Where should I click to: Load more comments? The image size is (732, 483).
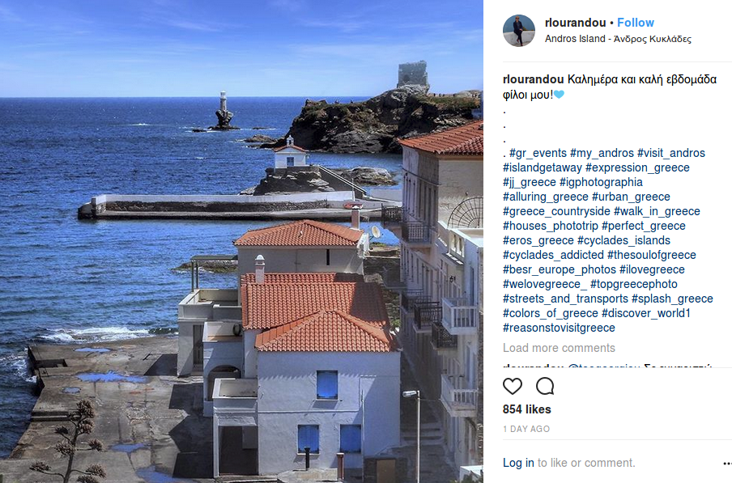tap(559, 348)
